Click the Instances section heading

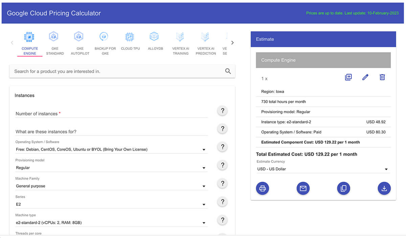24,95
